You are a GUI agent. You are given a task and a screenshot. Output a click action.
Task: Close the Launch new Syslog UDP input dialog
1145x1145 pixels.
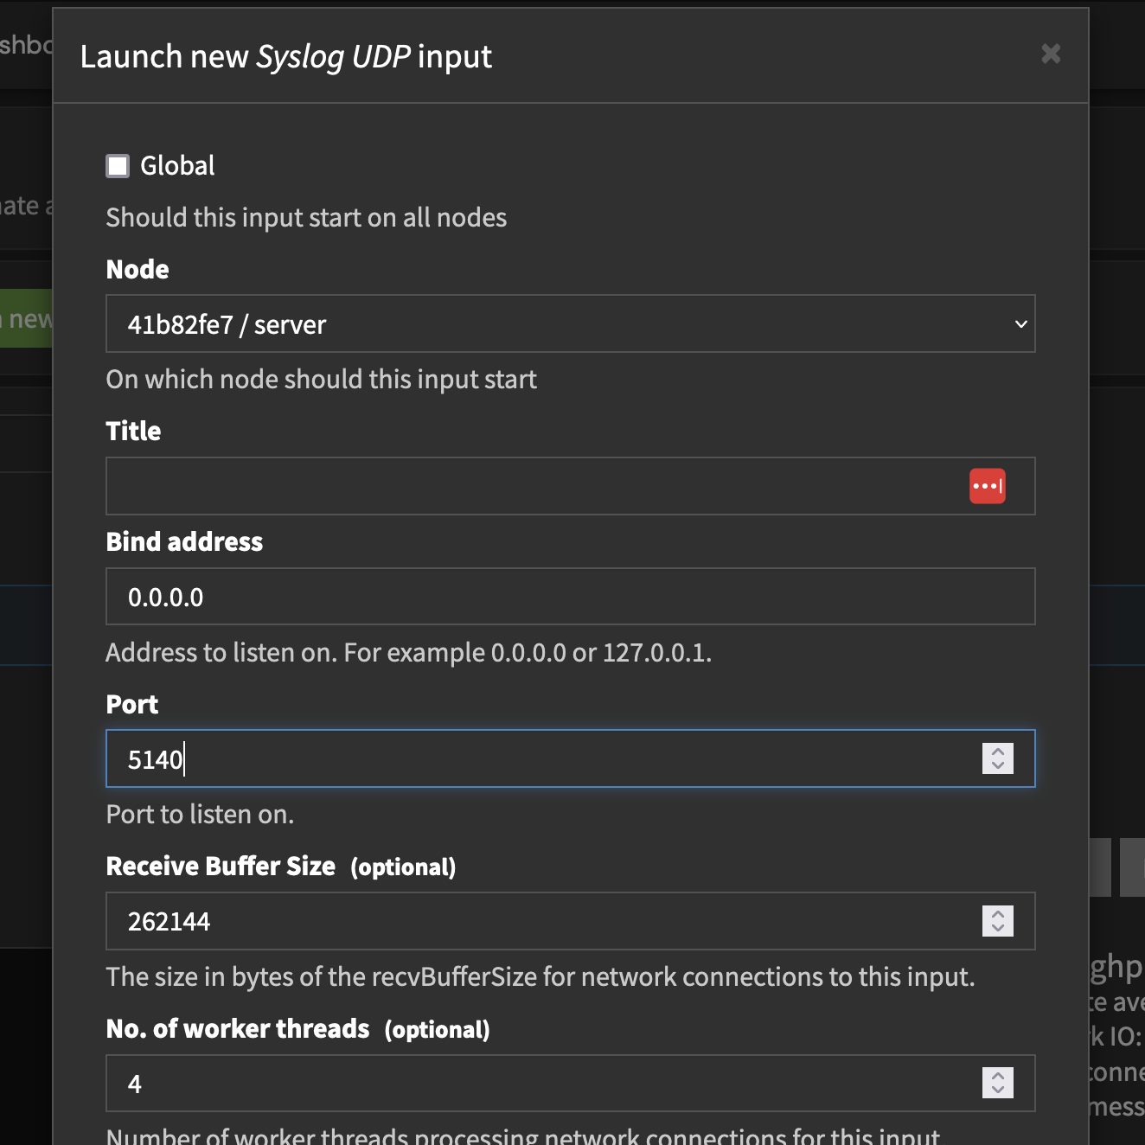[x=1050, y=54]
